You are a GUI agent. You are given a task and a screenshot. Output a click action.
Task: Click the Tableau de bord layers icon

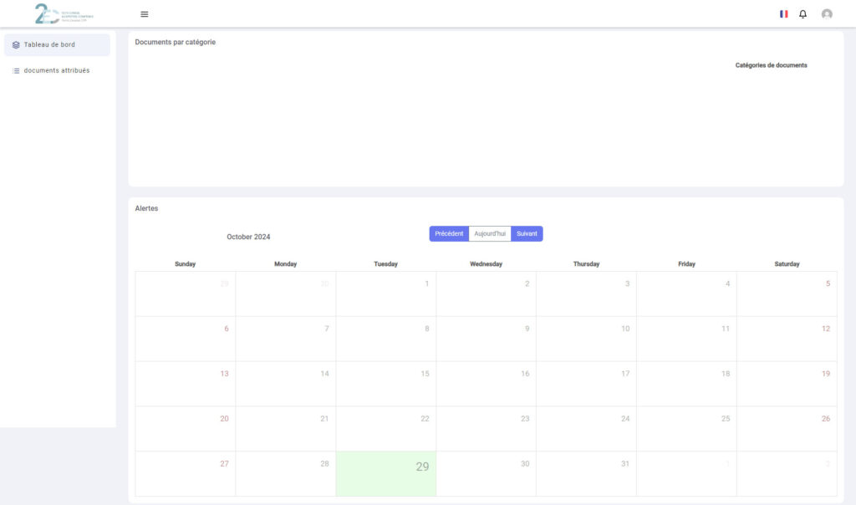pyautogui.click(x=16, y=45)
